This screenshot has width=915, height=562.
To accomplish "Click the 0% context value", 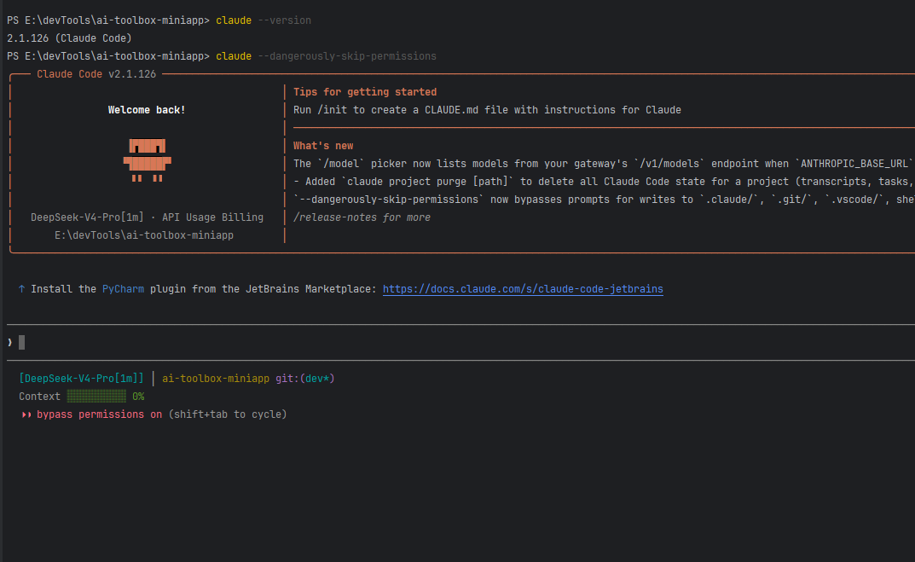I will click(138, 397).
